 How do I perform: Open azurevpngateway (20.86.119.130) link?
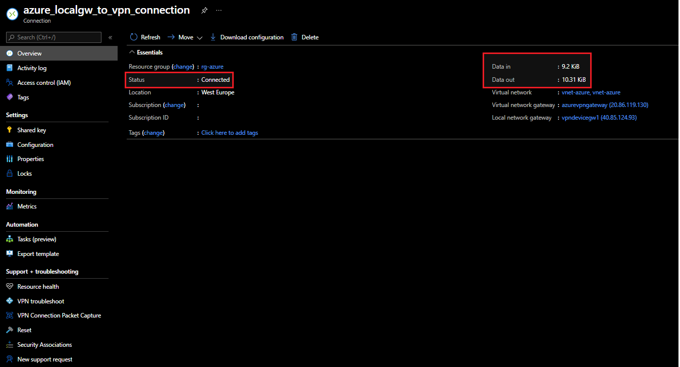(605, 105)
